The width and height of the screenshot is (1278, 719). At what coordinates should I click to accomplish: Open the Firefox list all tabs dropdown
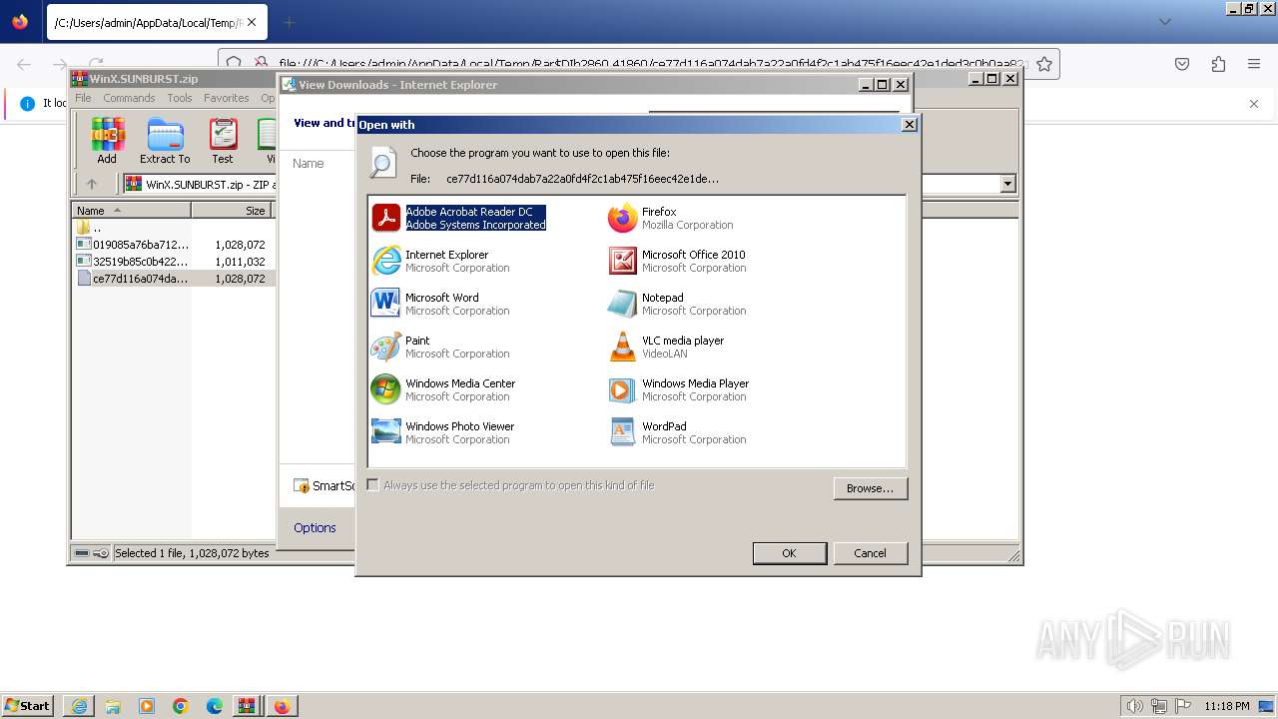[1164, 22]
